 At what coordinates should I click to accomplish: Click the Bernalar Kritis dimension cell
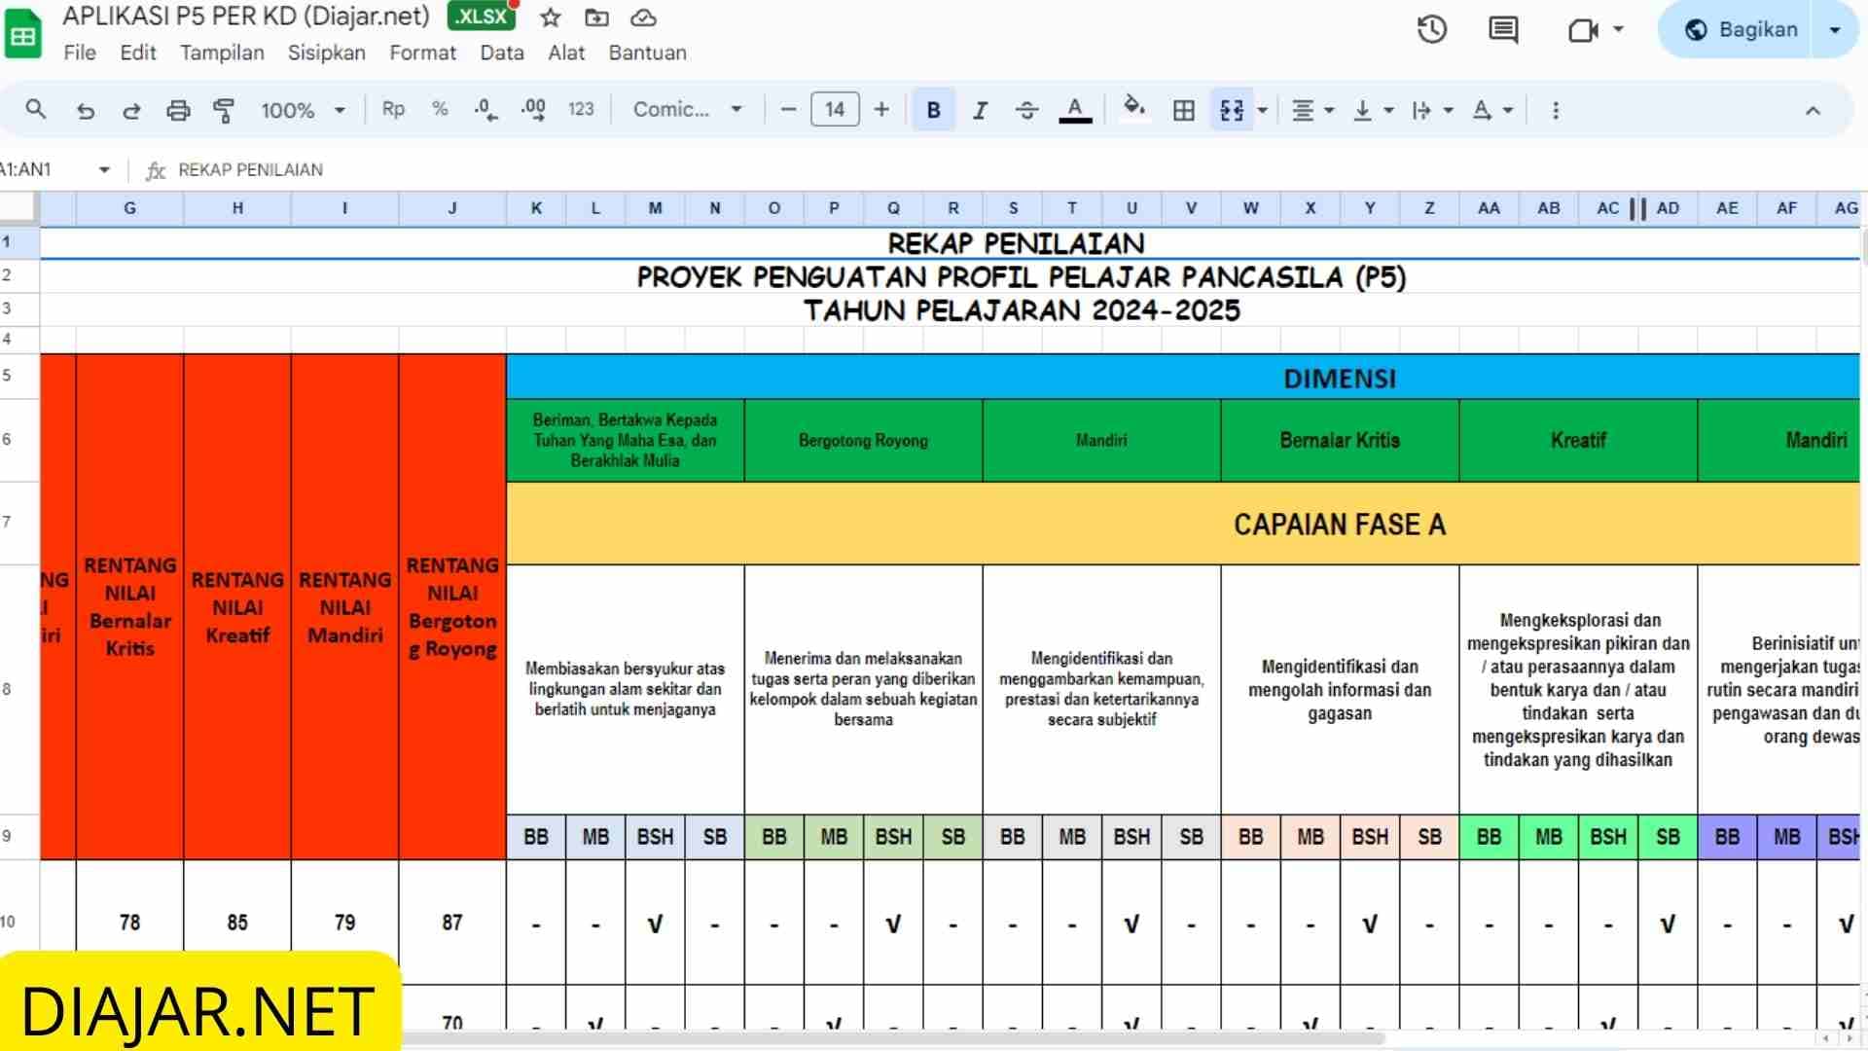(x=1340, y=440)
